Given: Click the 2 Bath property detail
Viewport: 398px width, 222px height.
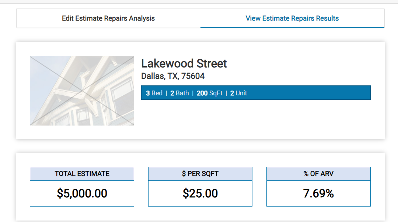Looking at the screenshot, I should pyautogui.click(x=179, y=93).
